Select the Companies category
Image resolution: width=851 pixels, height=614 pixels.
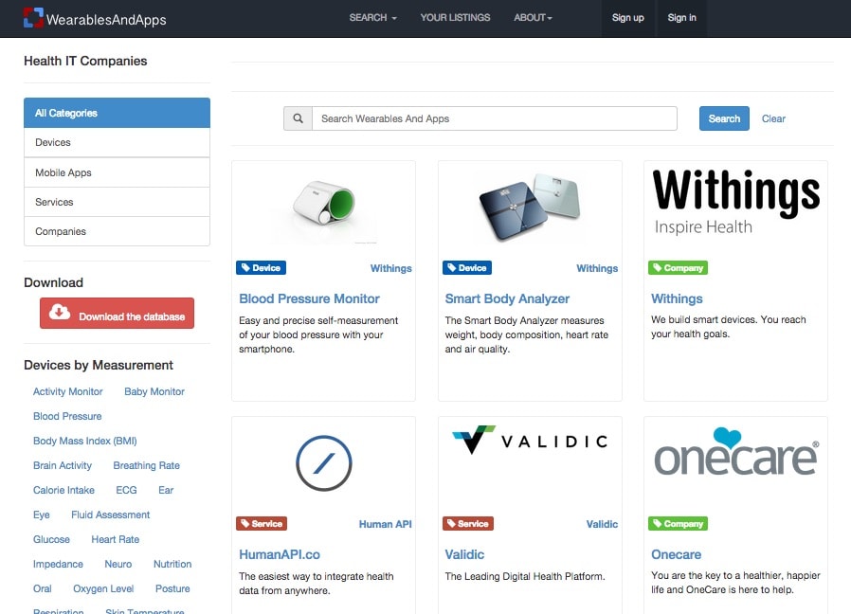pyautogui.click(x=117, y=231)
